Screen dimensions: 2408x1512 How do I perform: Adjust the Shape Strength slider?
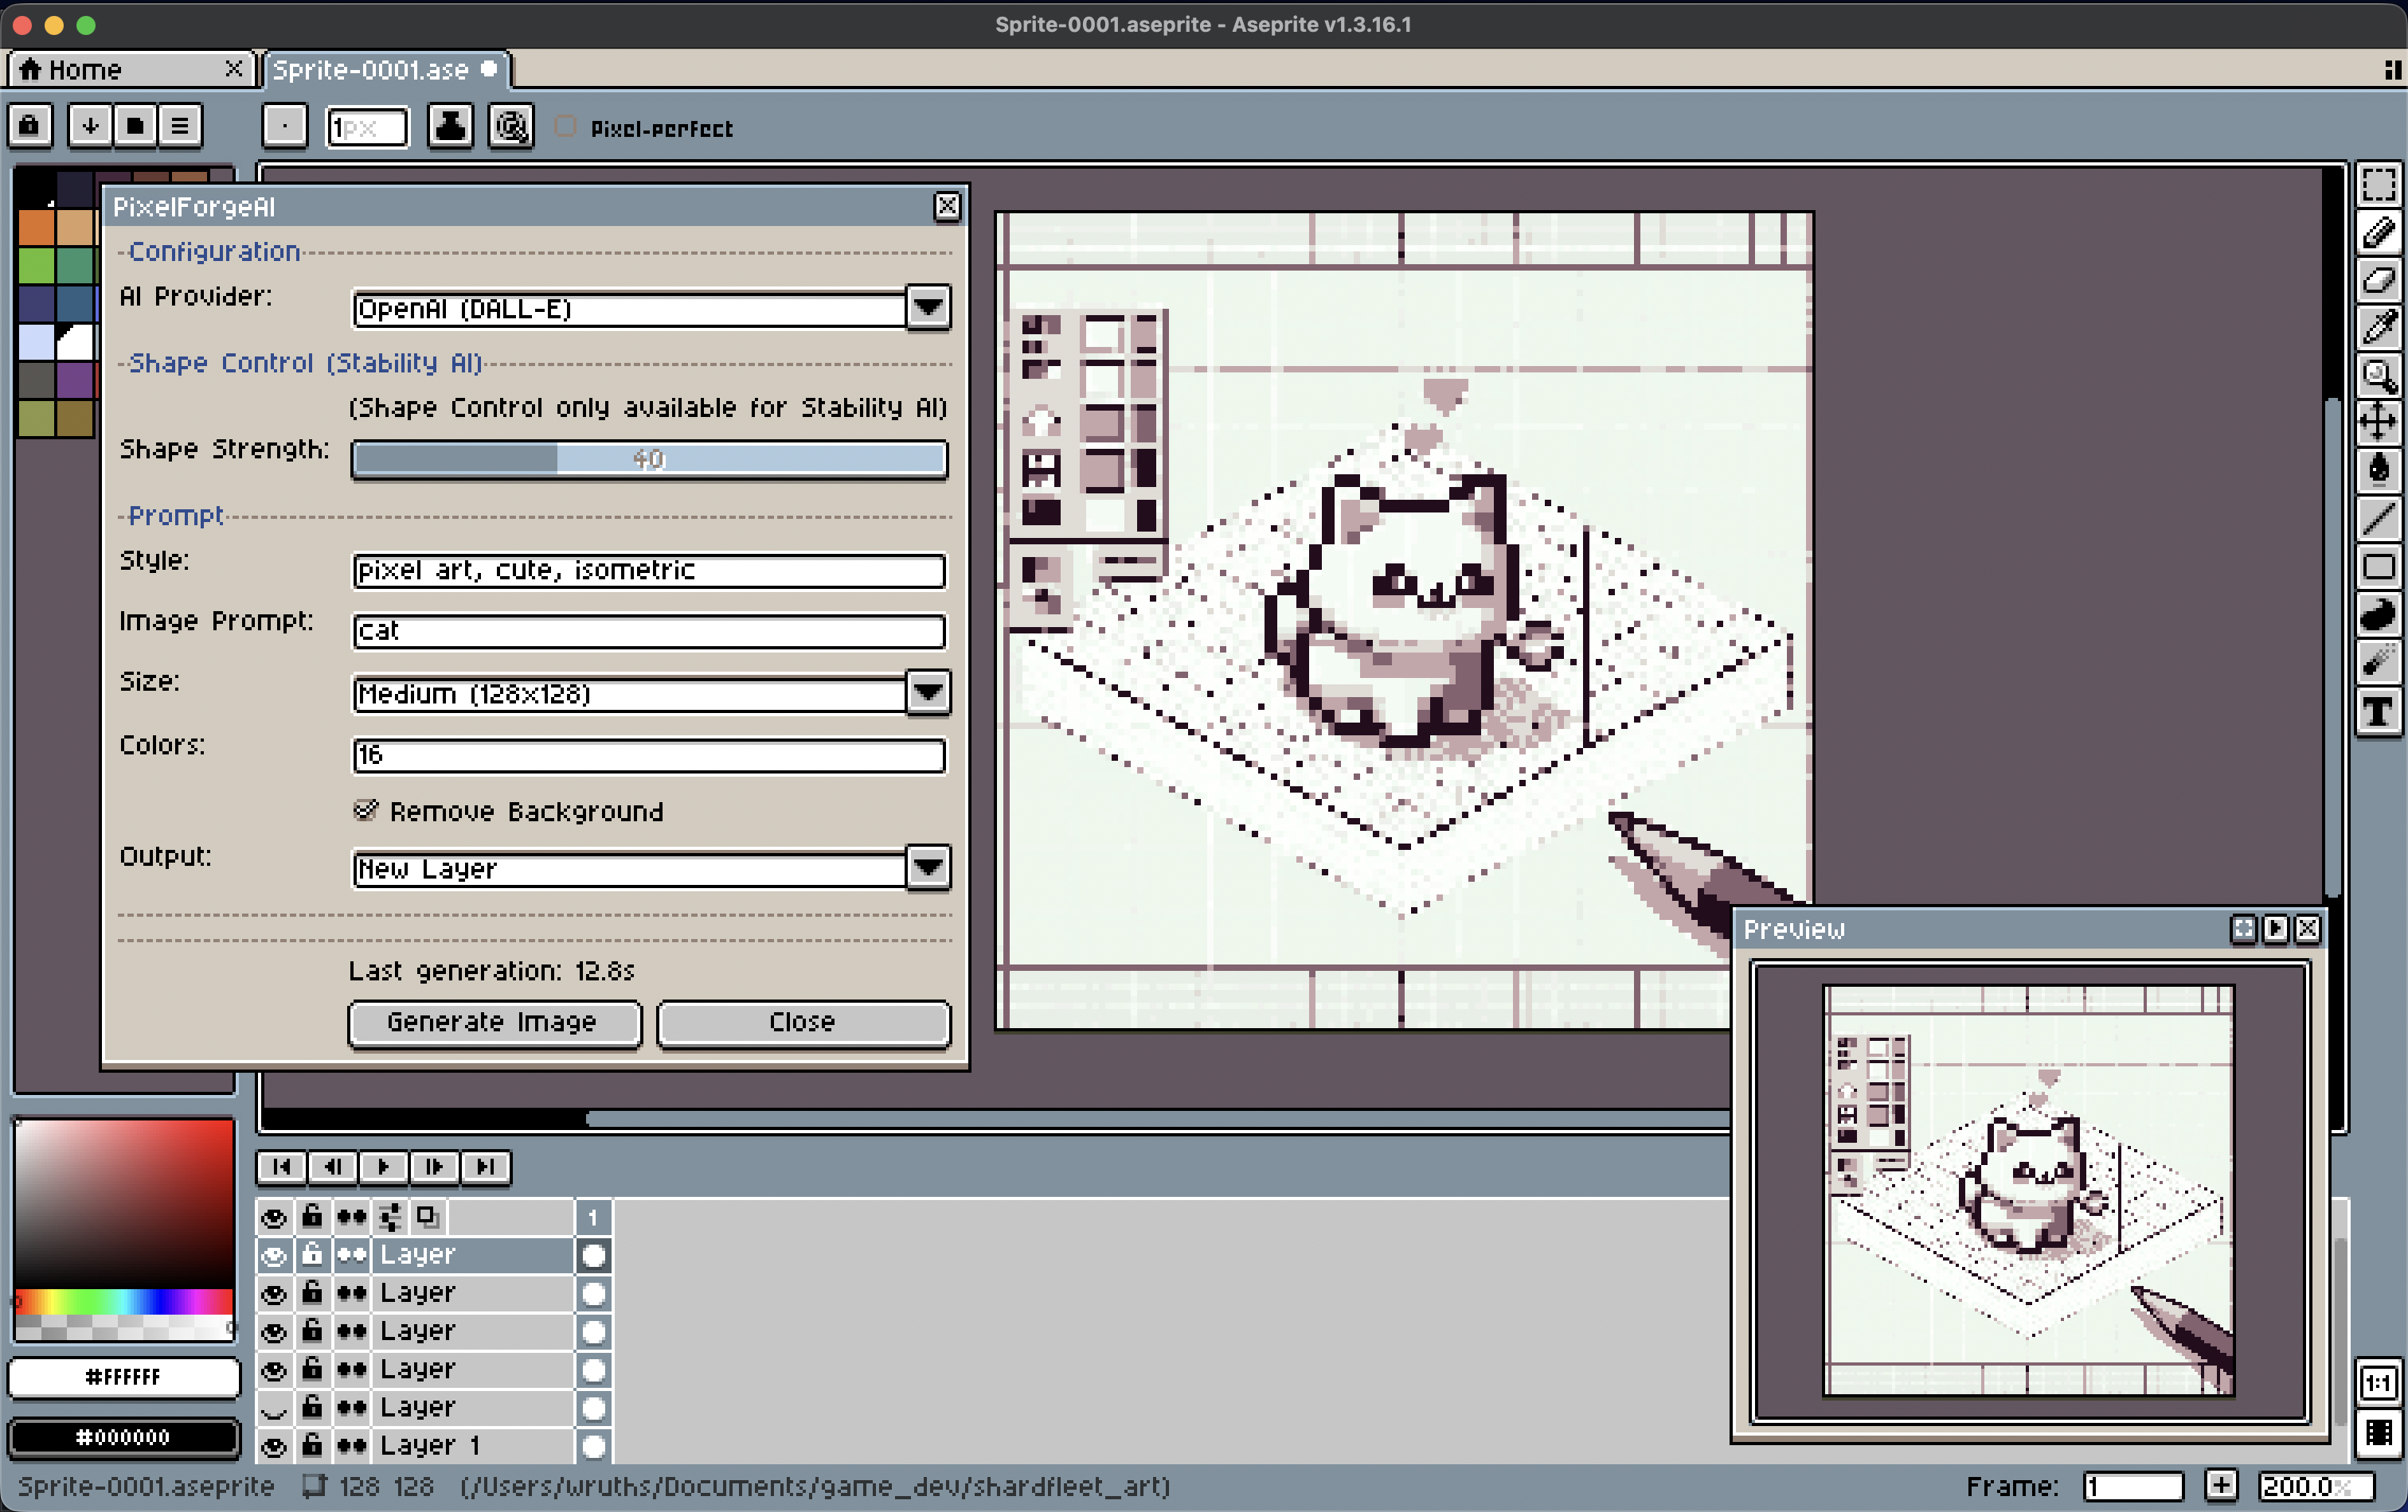[x=649, y=458]
